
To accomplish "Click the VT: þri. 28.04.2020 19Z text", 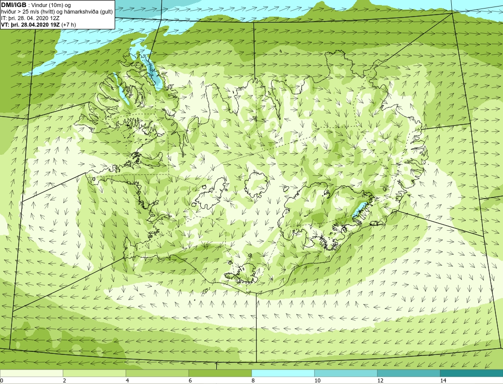I will [30, 25].
